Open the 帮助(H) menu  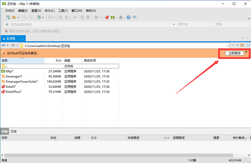[x=91, y=11]
